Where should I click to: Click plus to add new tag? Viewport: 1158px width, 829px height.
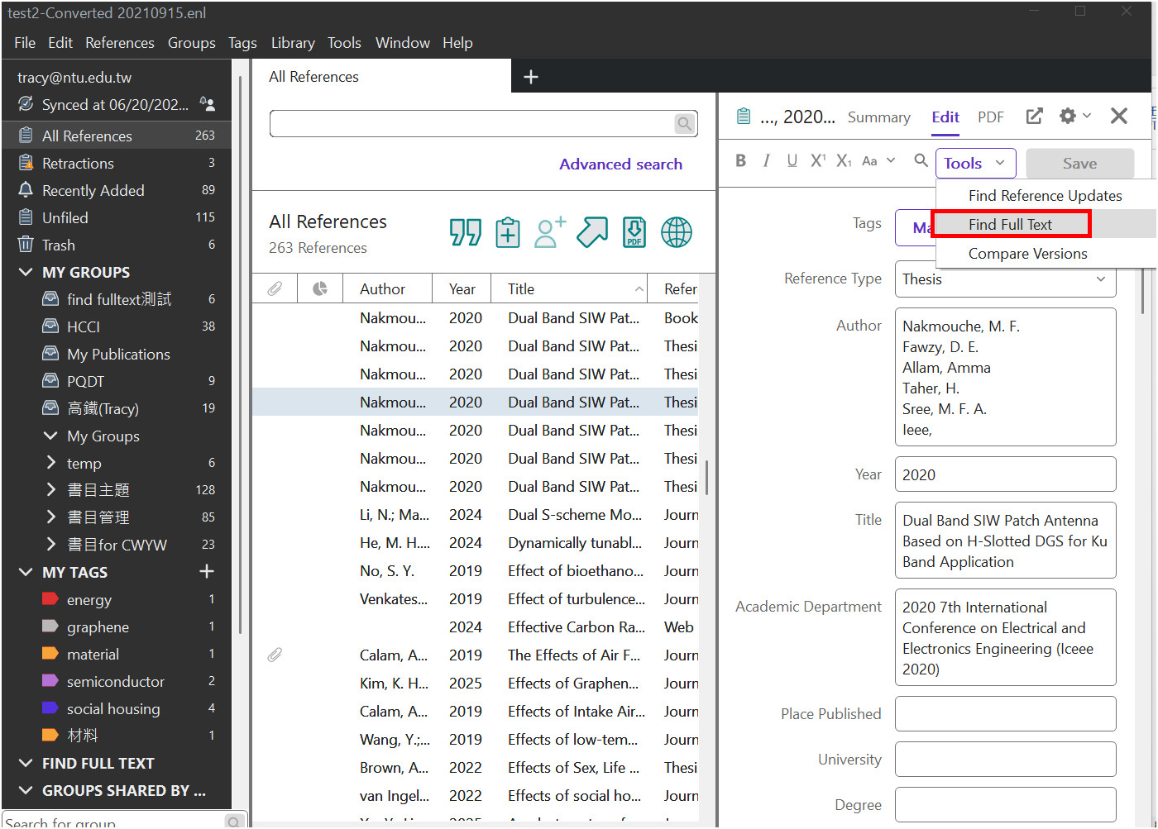tap(207, 571)
